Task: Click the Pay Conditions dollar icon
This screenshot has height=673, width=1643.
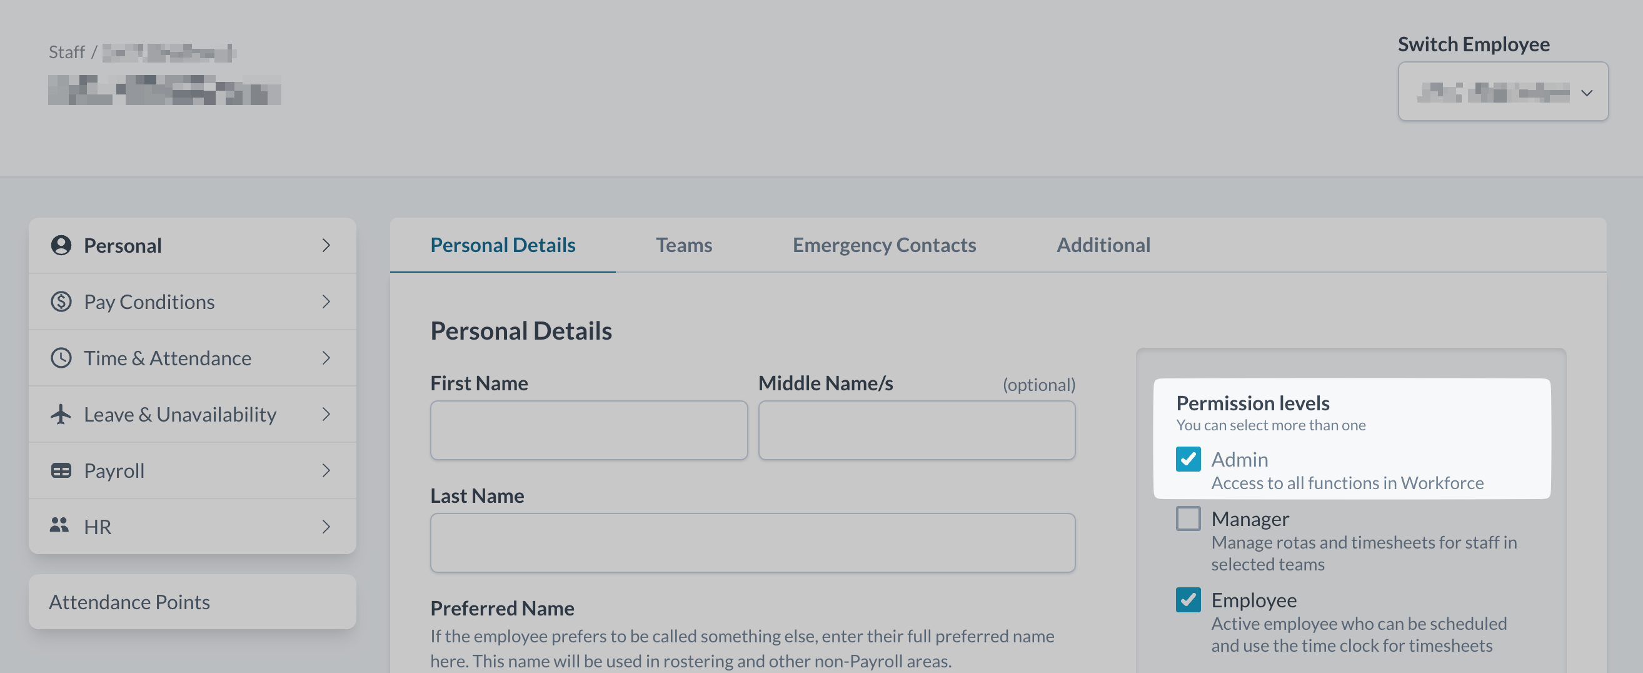Action: pyautogui.click(x=61, y=301)
